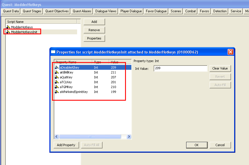The width and height of the screenshot is (249, 165).
Task: Open the Detection tab
Action: (x=220, y=11)
